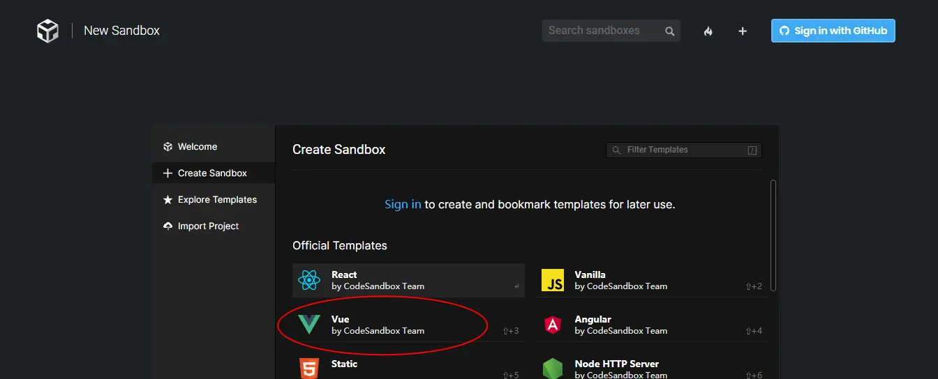Viewport: 938px width, 379px height.
Task: Choose the Vanilla template name
Action: 590,274
